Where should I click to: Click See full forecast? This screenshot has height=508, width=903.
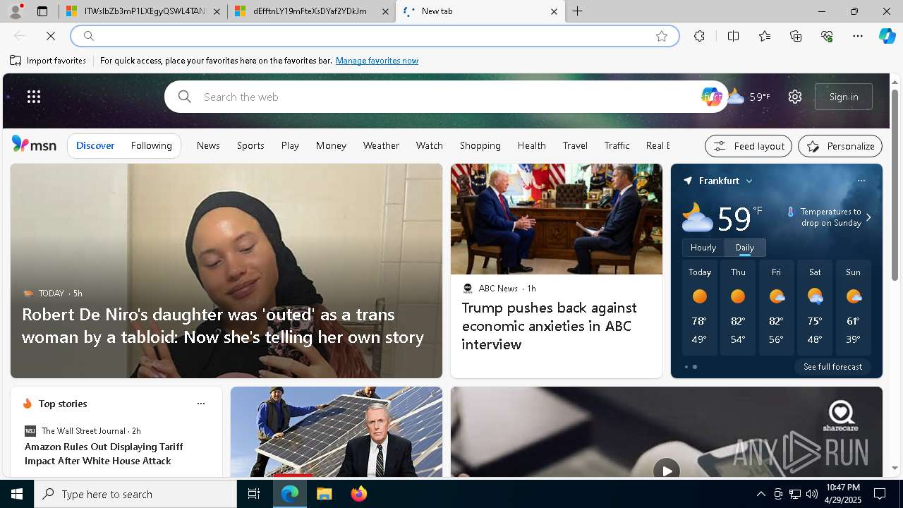(832, 367)
